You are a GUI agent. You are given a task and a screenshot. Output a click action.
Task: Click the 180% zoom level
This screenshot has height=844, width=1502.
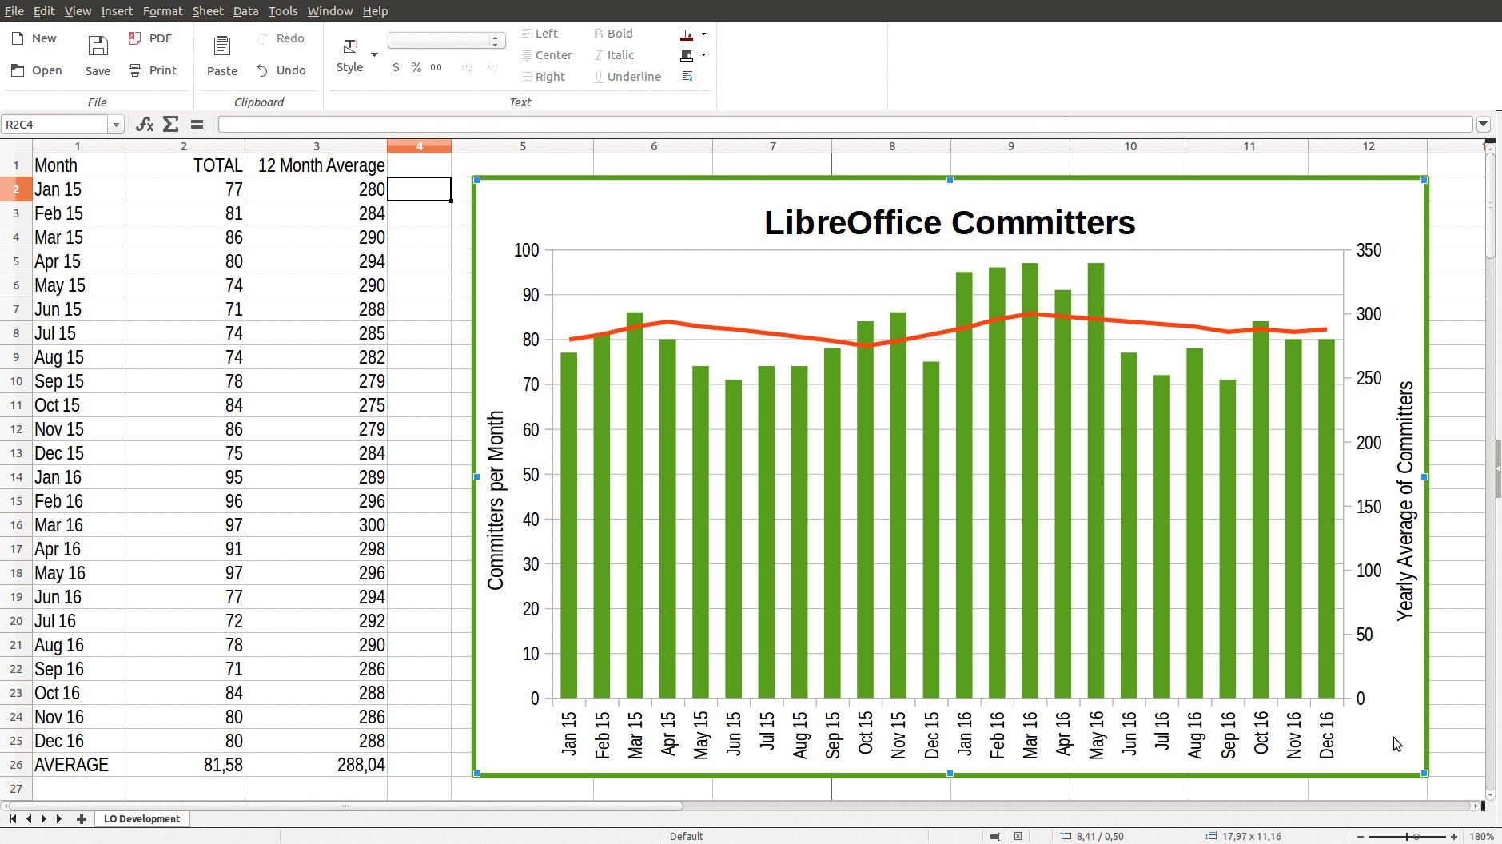1481,836
